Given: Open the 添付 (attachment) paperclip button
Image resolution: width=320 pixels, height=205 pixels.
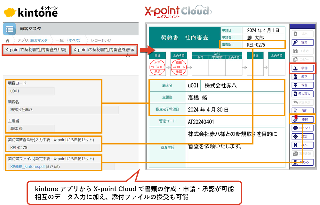Looking at the screenshot, I should (302, 119).
